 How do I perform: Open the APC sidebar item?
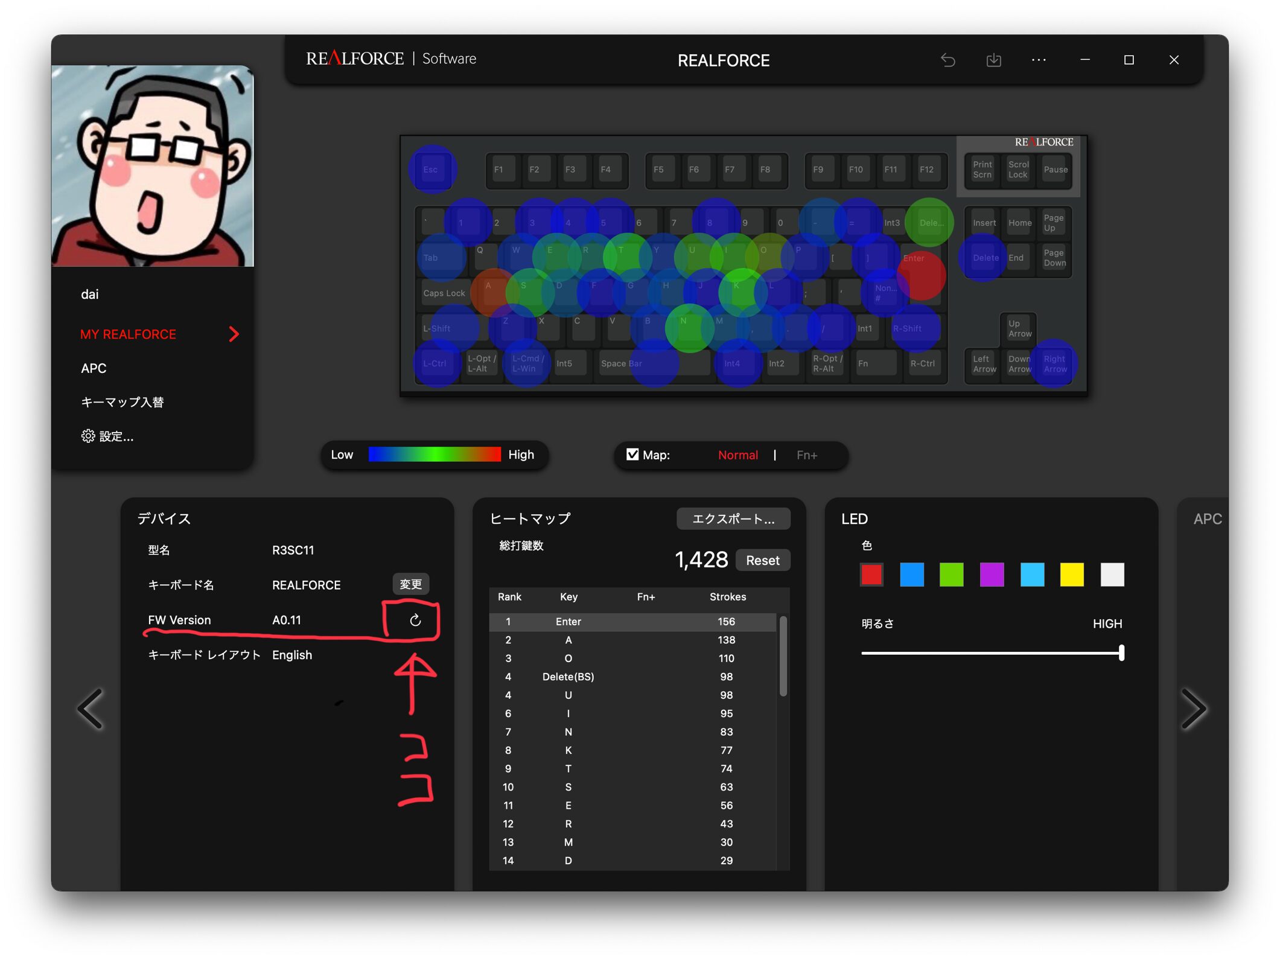(x=94, y=368)
